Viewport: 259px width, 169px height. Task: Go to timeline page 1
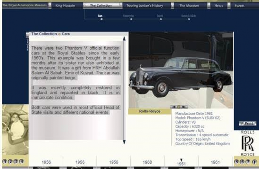[5, 161]
